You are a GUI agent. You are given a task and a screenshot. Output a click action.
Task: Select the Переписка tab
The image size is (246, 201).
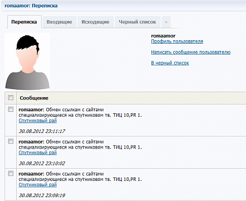tap(24, 22)
